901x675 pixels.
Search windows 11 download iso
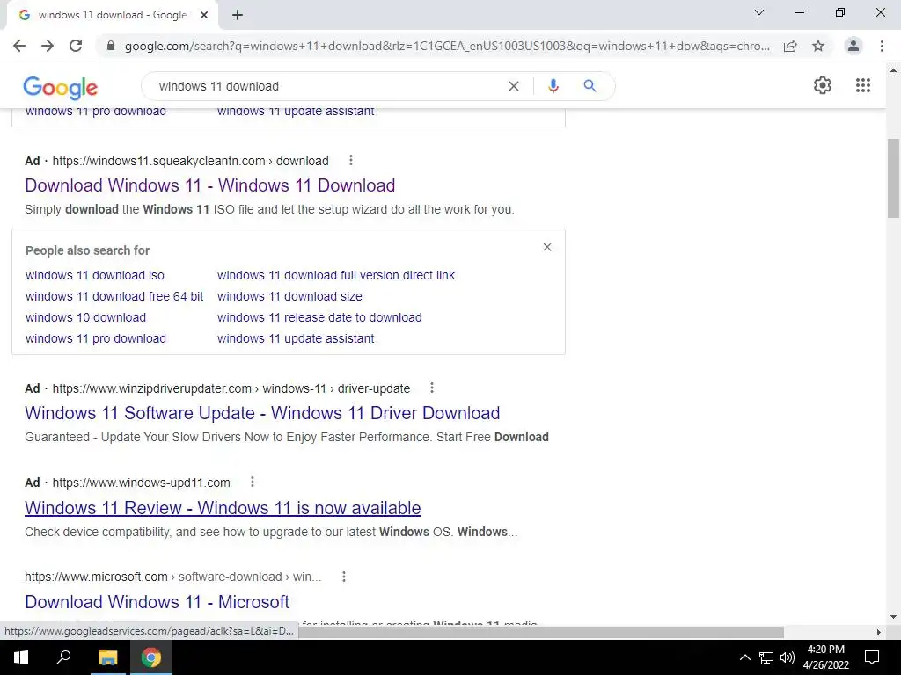click(x=95, y=275)
